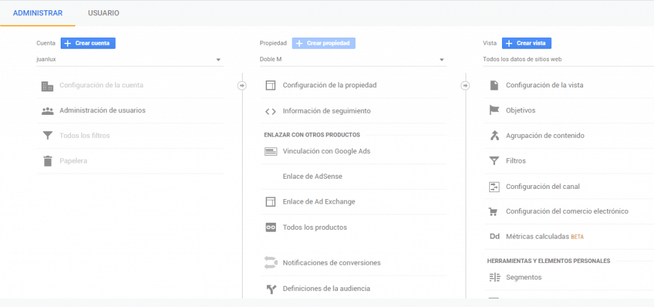Click the arrow circle between Propiedad and Vista

point(466,86)
